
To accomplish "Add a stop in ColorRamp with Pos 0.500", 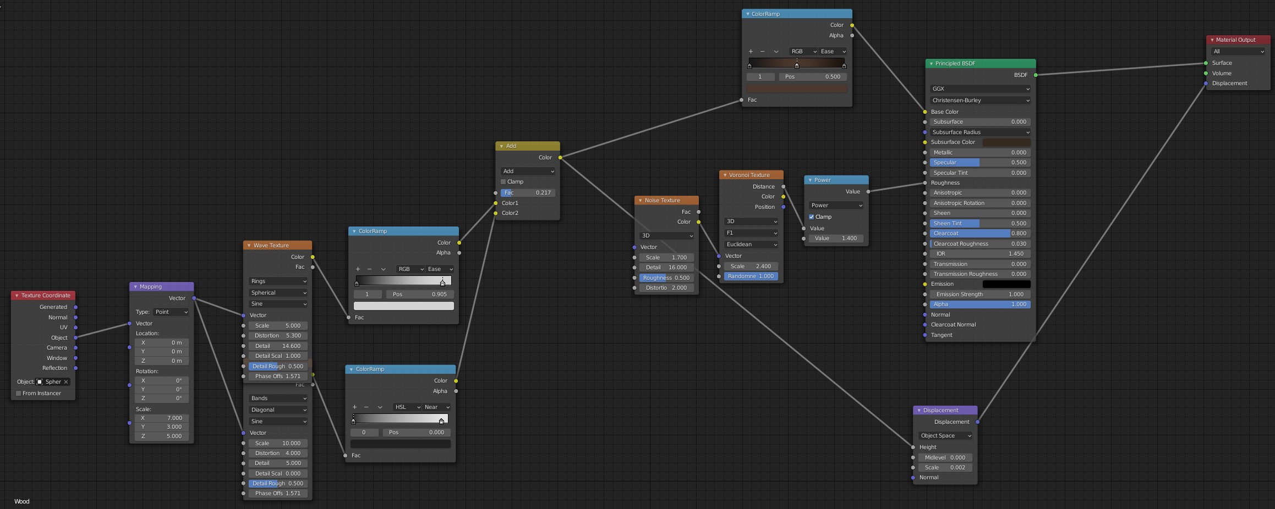I will [751, 51].
